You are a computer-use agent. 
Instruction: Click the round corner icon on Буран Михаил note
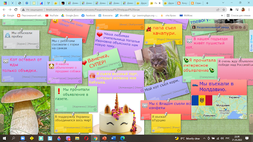pyautogui.click(x=37, y=47)
